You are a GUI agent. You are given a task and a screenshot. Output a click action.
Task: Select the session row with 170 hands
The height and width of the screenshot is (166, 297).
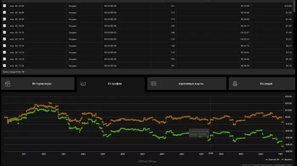click(x=148, y=53)
